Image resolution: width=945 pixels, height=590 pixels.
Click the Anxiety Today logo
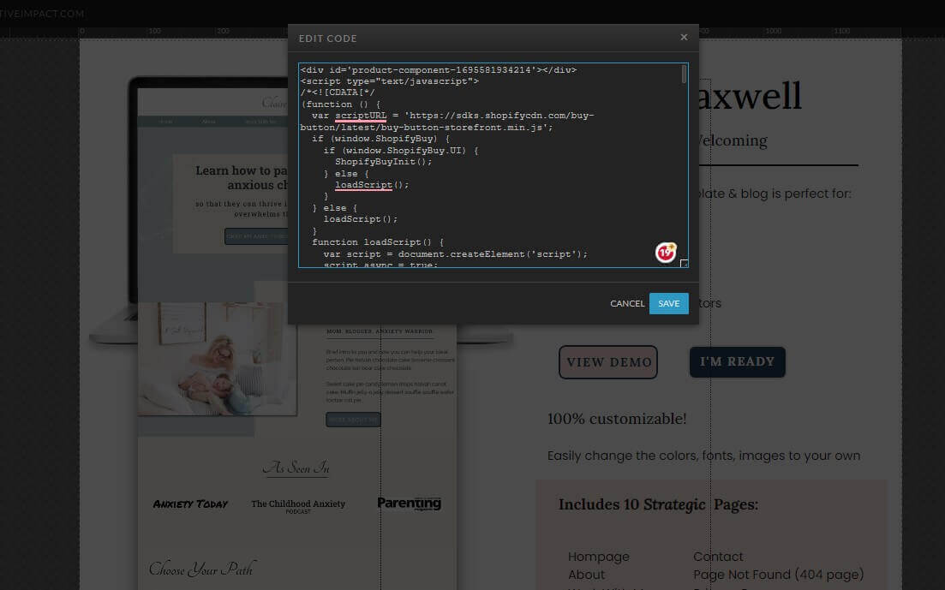[x=189, y=504]
